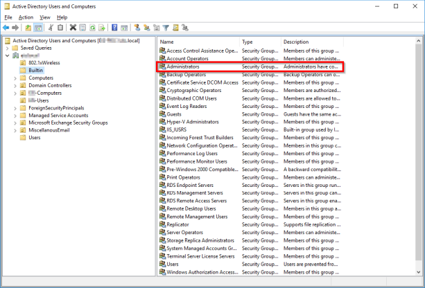Sort by the Type column header
Screen dimensions: 425x288
tap(260, 42)
